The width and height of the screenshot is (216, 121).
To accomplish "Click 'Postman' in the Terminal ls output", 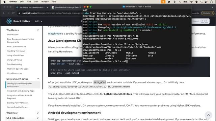I will (131, 58).
